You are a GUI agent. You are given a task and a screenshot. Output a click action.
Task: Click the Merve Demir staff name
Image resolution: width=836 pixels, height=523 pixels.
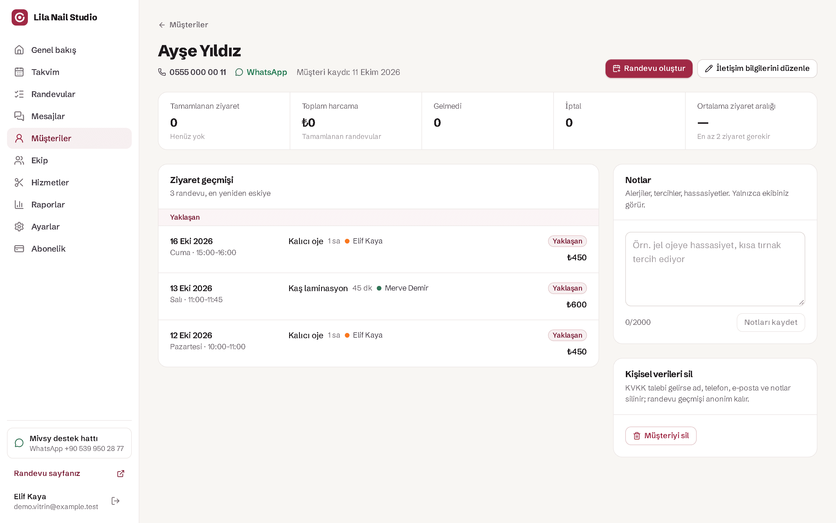406,288
